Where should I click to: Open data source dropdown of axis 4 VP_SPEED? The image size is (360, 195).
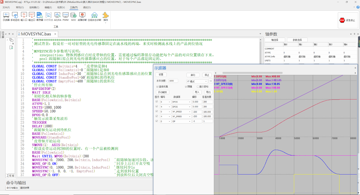coord(182,116)
